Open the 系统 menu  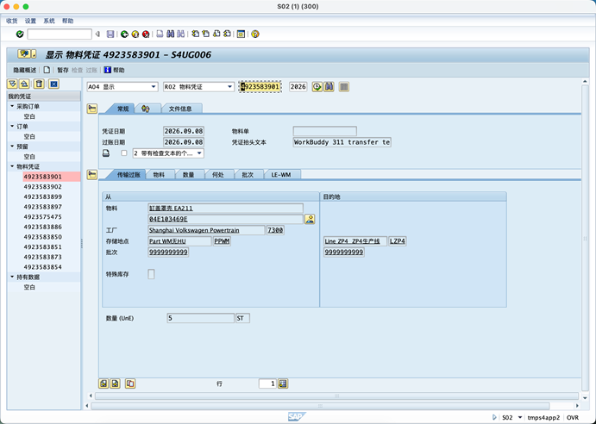(x=49, y=21)
